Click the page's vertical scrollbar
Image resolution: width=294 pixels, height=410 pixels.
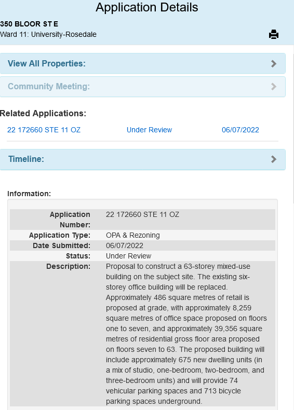tap(293, 128)
